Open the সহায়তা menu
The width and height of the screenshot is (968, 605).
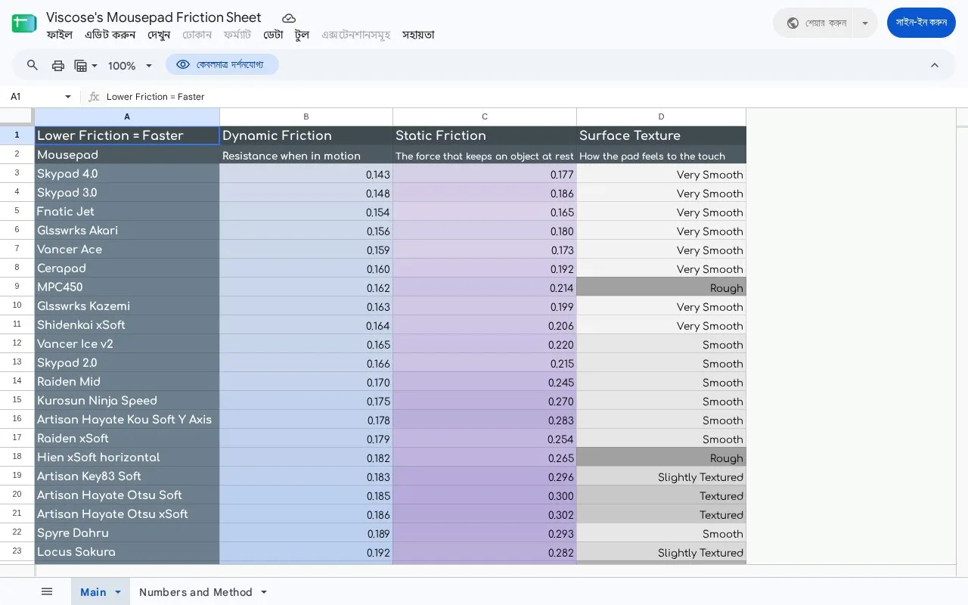418,35
